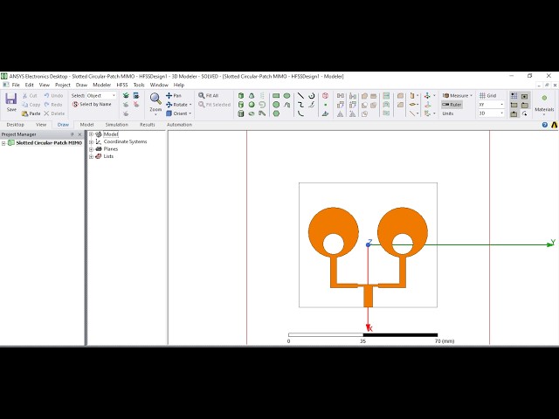
Task: Draw a cone shape
Action: (x=252, y=95)
